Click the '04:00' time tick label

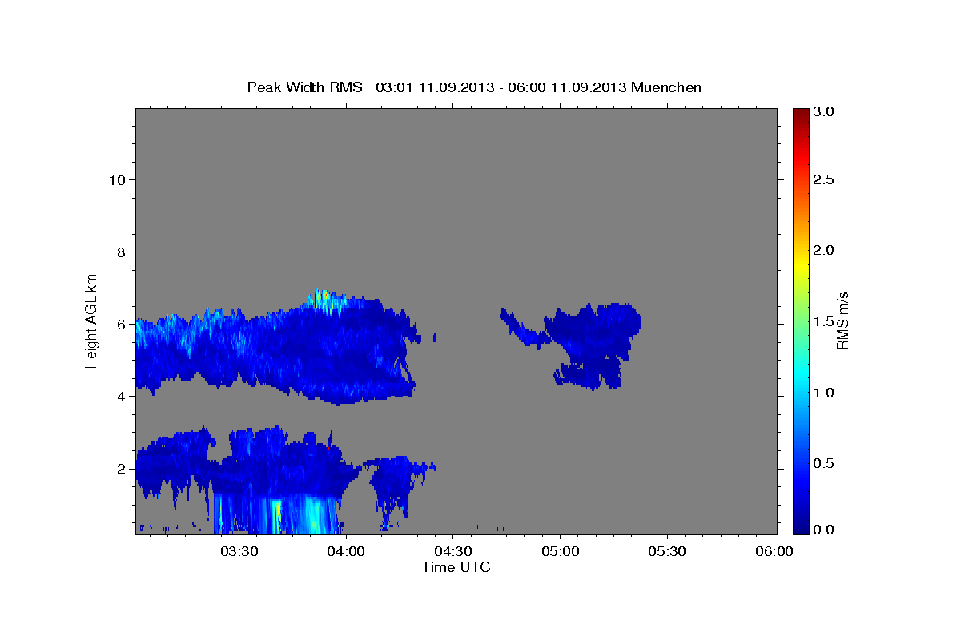347,551
